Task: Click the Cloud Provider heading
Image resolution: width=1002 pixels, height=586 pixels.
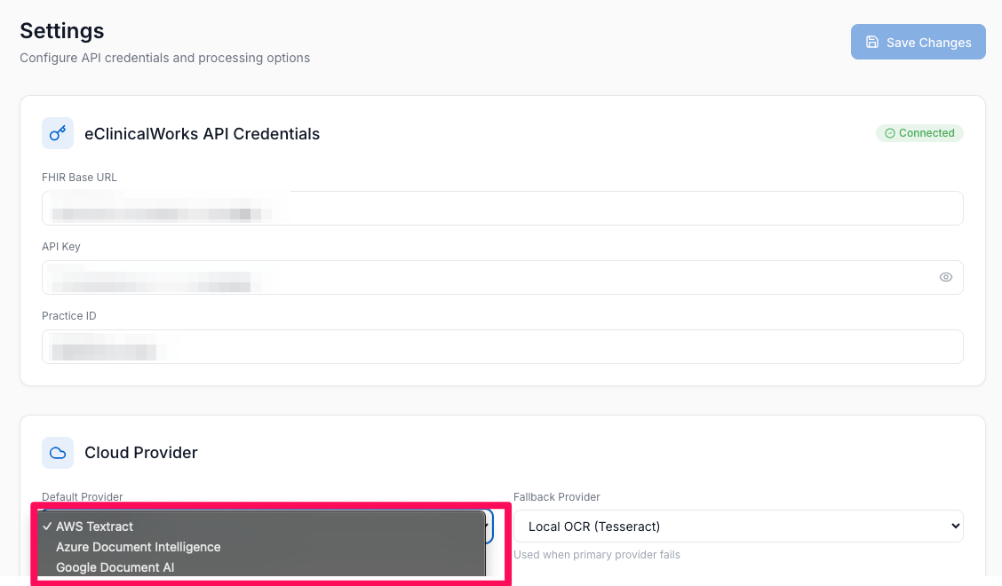Action: click(141, 453)
